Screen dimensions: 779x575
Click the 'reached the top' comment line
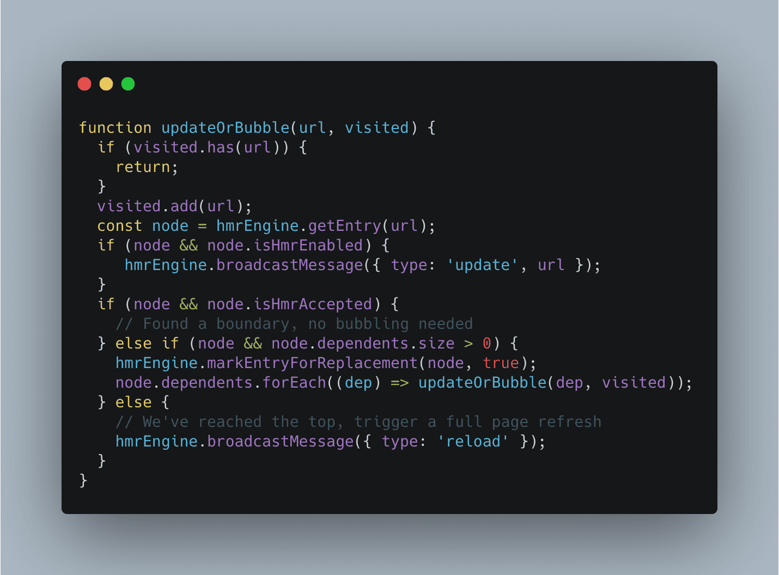[x=358, y=422]
